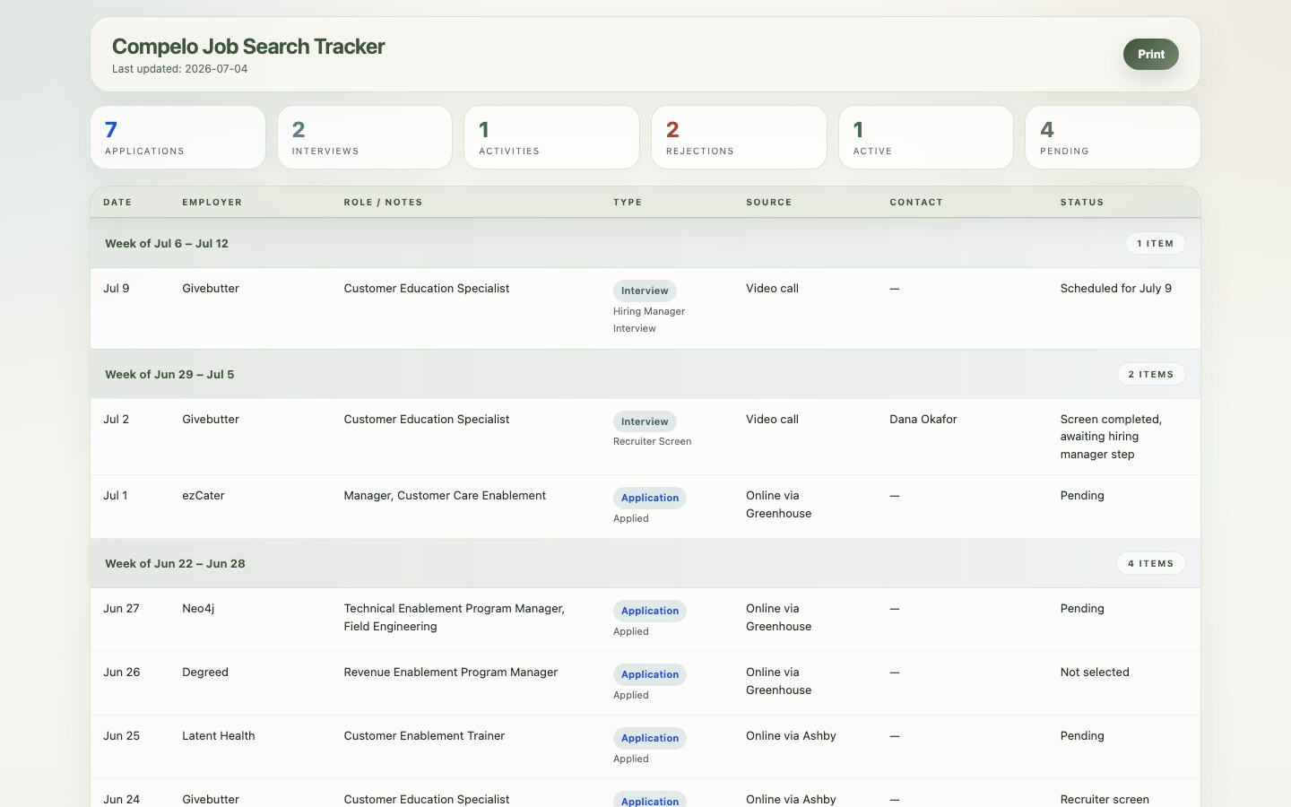Click the CONTACT column header
This screenshot has height=807, width=1291.
click(916, 203)
